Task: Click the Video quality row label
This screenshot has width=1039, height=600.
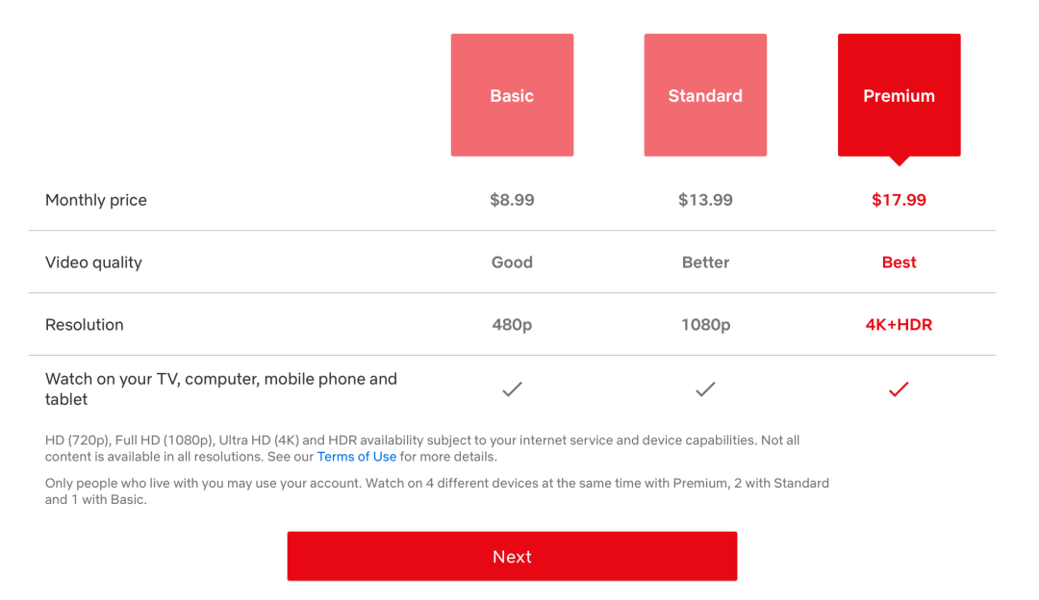Action: tap(93, 262)
